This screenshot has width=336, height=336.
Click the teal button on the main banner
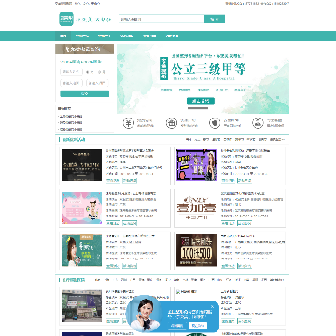[201, 101]
